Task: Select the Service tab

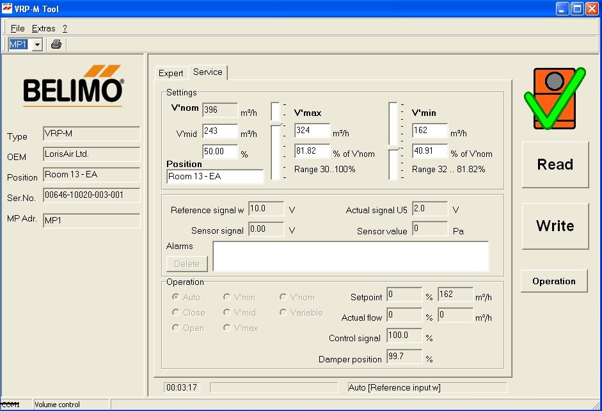Action: 208,72
